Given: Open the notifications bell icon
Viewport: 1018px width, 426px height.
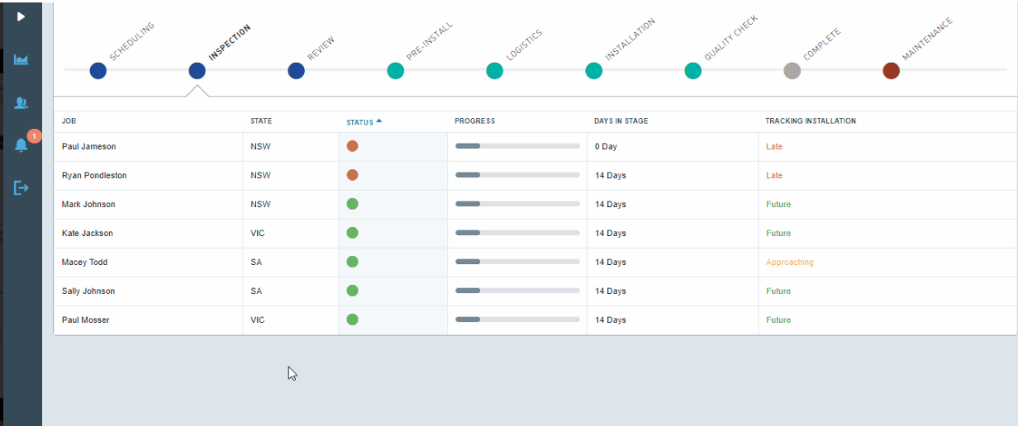Looking at the screenshot, I should pyautogui.click(x=21, y=144).
